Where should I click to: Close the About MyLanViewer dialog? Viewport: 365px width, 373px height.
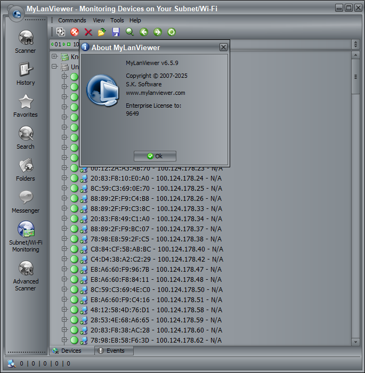(223, 47)
